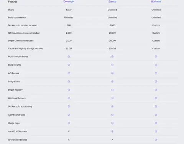This screenshot has width=184, height=144.
Task: Click the Agent Sandboxes checkmark under Business
Action: click(156, 115)
